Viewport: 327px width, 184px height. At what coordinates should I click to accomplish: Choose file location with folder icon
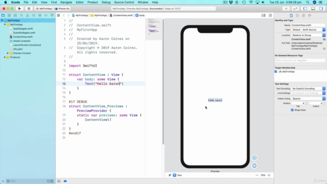(324, 39)
